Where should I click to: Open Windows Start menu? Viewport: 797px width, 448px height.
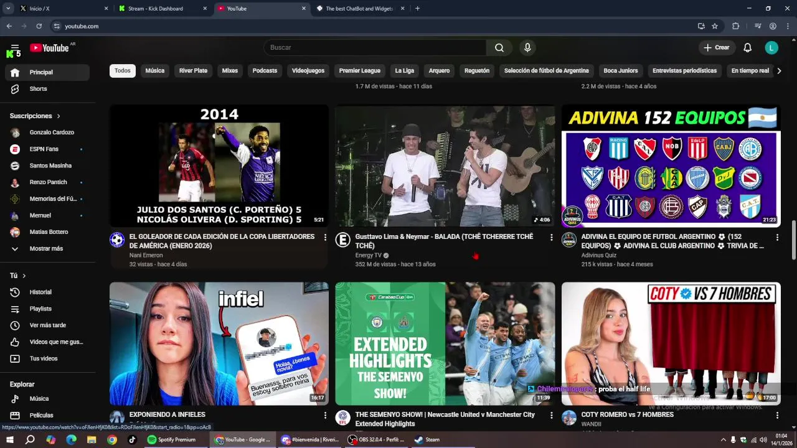click(9, 440)
